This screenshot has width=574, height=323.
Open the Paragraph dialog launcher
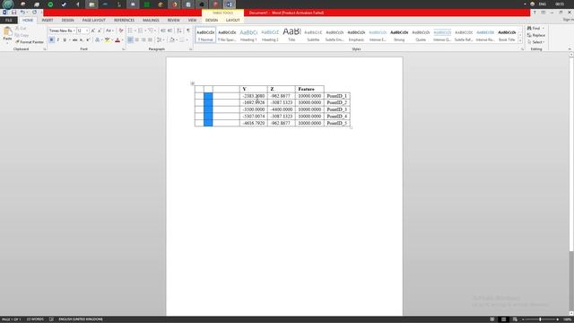191,49
